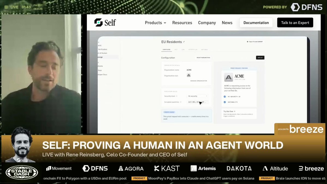Image resolution: width=327 pixels, height=184 pixels.
Task: Click the Organization icon A thumbnail
Action: 189,75
